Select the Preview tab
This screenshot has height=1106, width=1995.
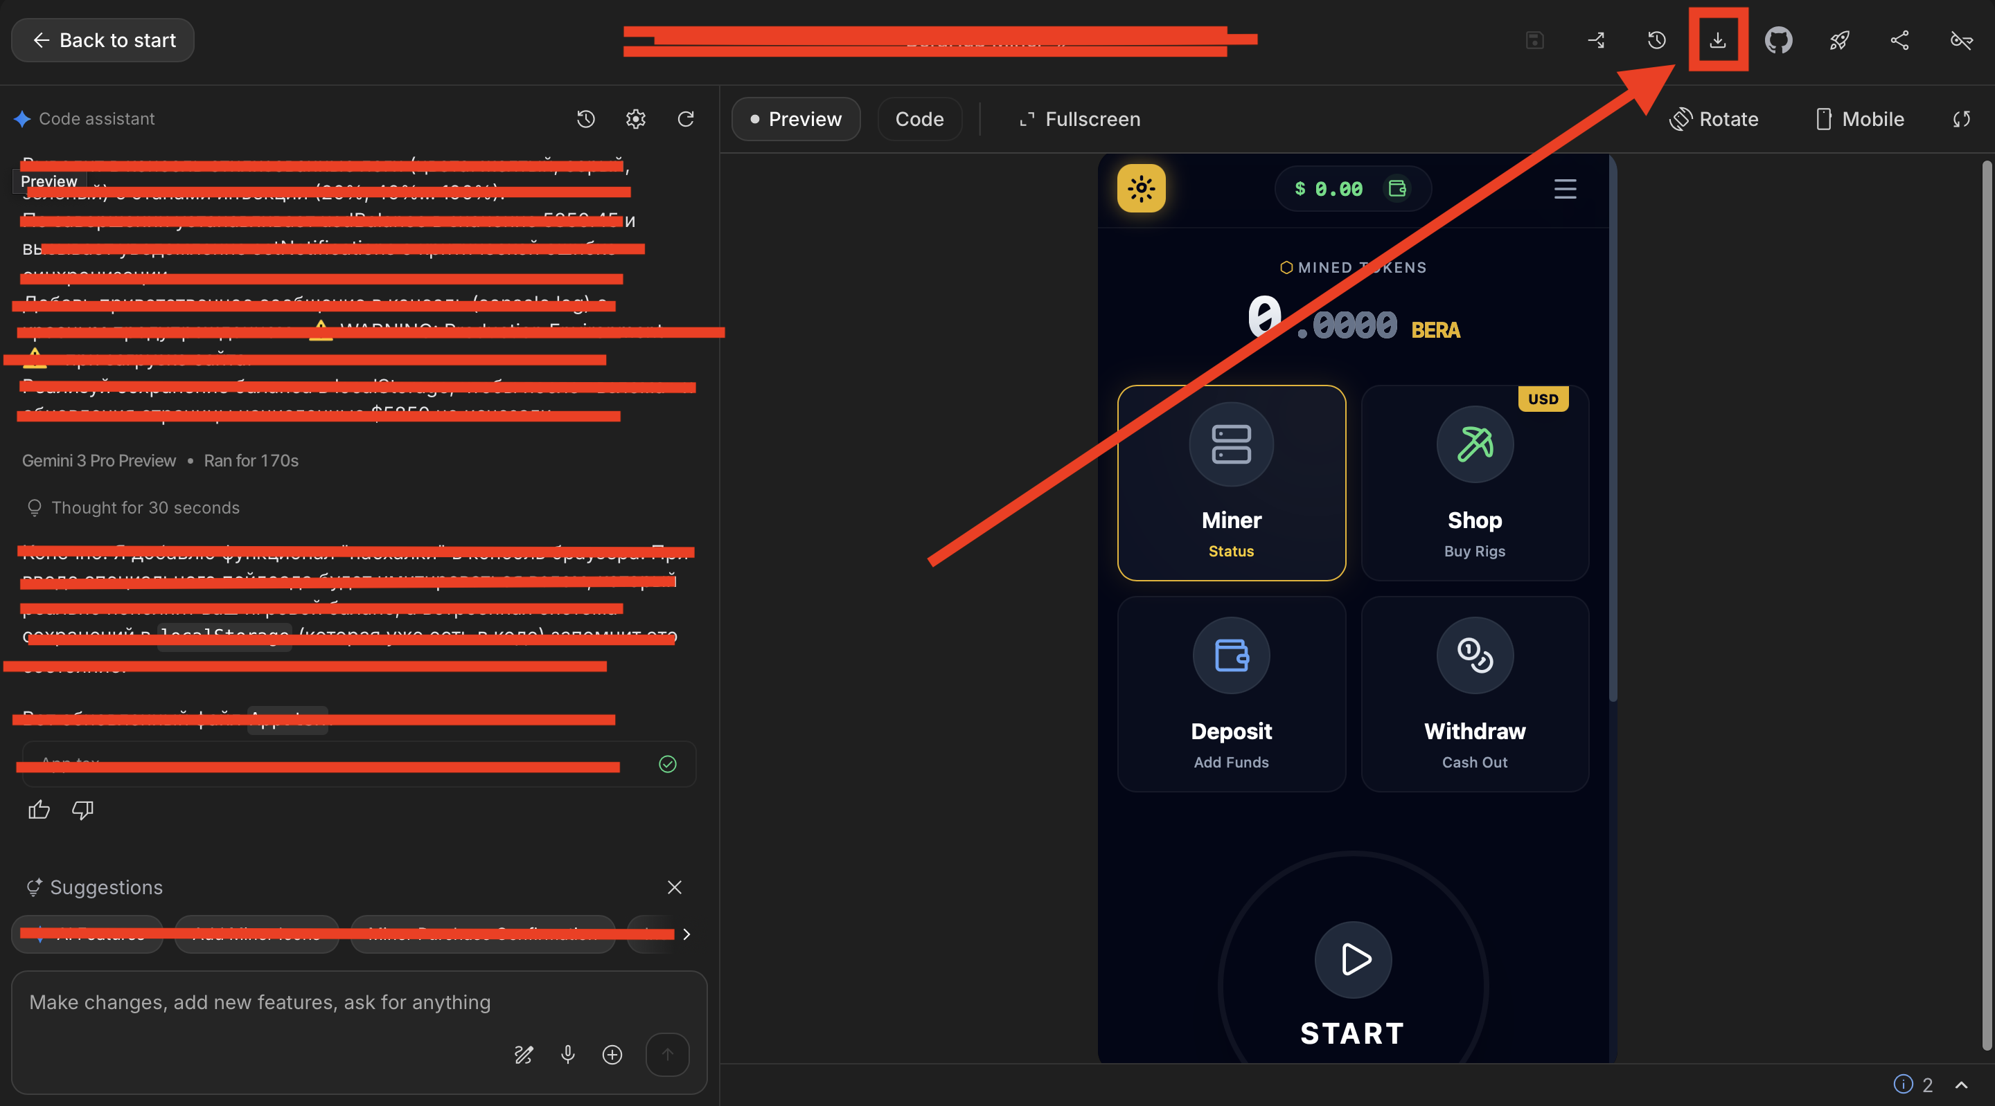(x=795, y=119)
